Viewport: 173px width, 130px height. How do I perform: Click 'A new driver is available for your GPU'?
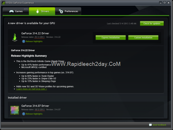click(31, 23)
